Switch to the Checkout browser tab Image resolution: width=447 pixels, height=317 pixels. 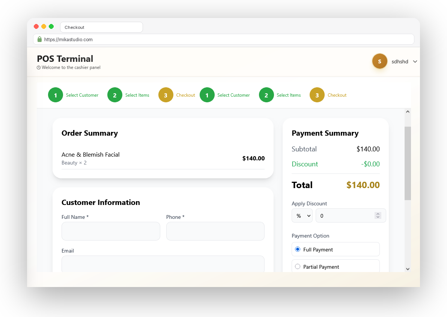coord(101,27)
